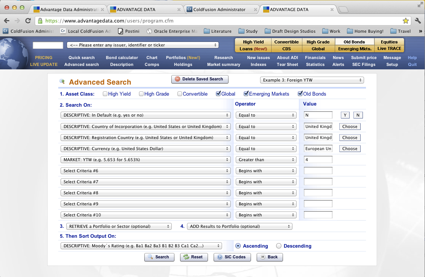The image size is (425, 277).
Task: Click the empty value field for Criteria #6
Action: (x=318, y=171)
